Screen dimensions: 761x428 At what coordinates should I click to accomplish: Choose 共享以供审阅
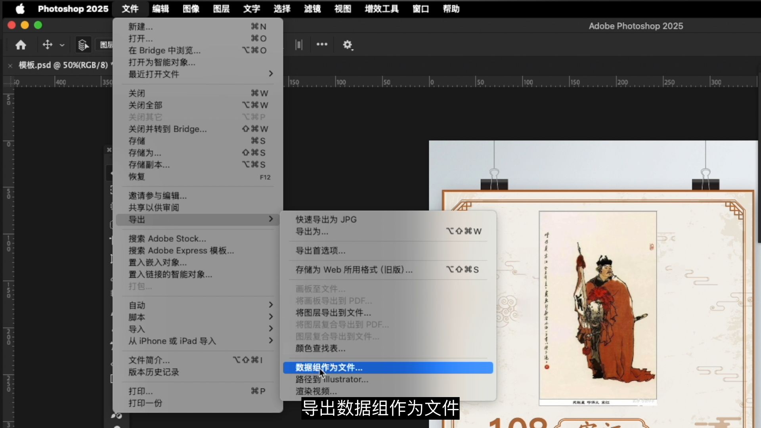198,207
